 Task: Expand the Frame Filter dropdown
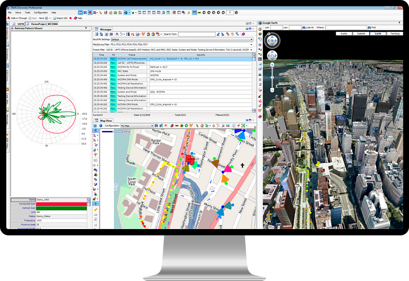(252, 51)
